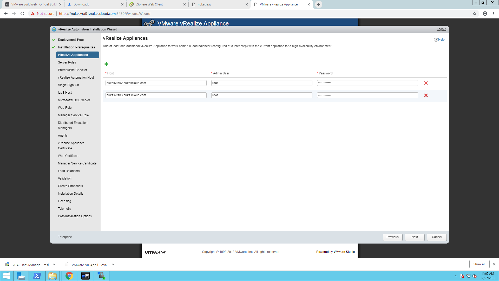This screenshot has width=499, height=281.
Task: Close the downloads bar
Action: (x=494, y=264)
